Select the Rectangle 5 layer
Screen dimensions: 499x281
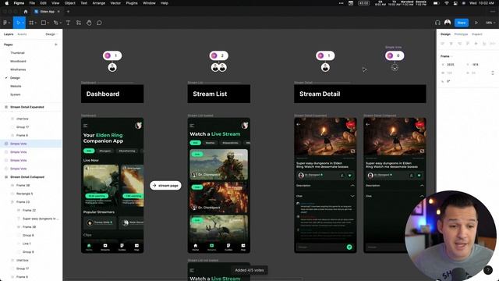click(24, 194)
